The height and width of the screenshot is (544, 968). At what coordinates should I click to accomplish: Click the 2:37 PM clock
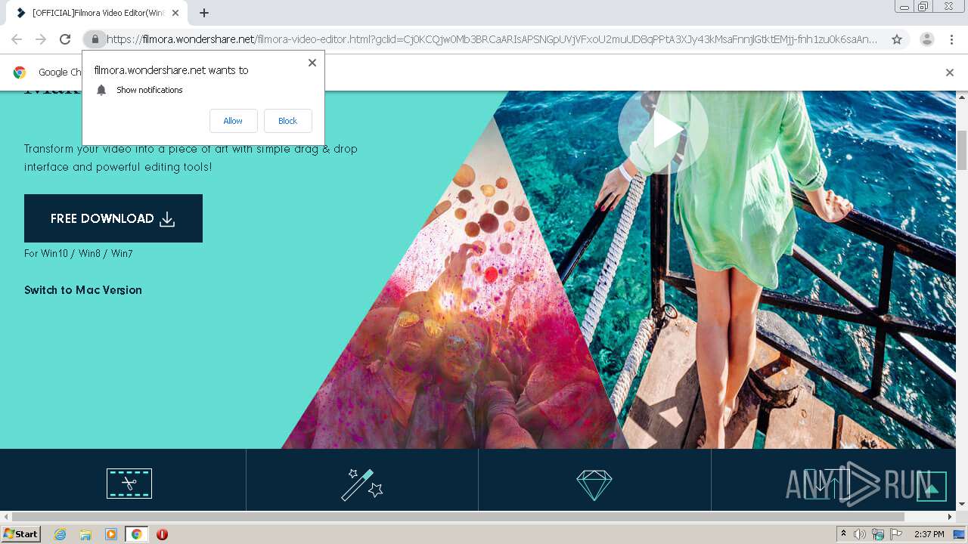click(x=929, y=534)
